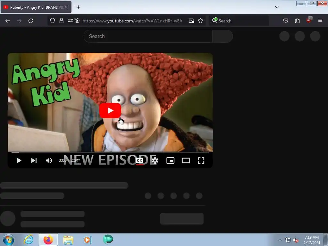Toggle closed captions CC button

[x=140, y=160]
